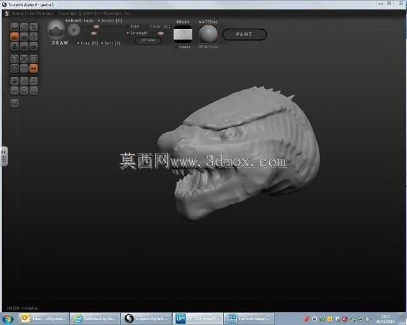Select the orange Draw brush tool
The width and height of the screenshot is (407, 325).
pos(15,37)
